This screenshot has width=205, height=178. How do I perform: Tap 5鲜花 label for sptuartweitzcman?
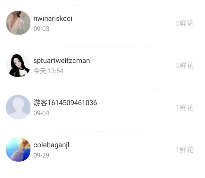pyautogui.click(x=184, y=65)
